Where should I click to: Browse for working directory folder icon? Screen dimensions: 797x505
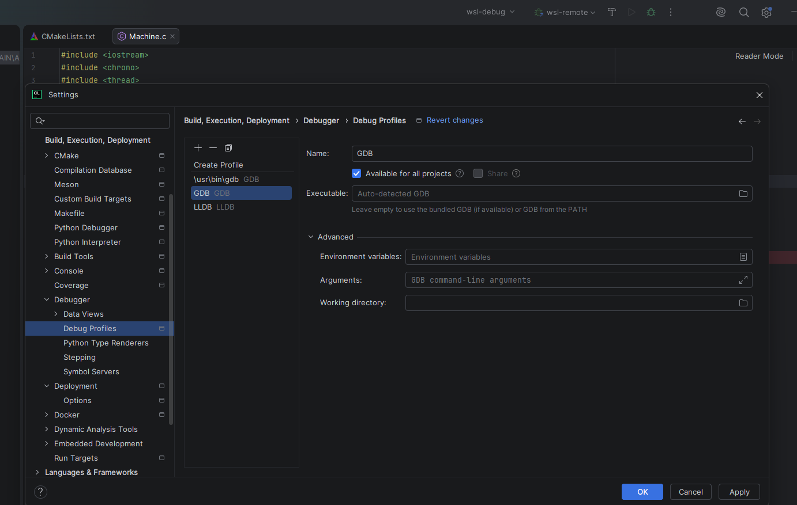(x=743, y=303)
